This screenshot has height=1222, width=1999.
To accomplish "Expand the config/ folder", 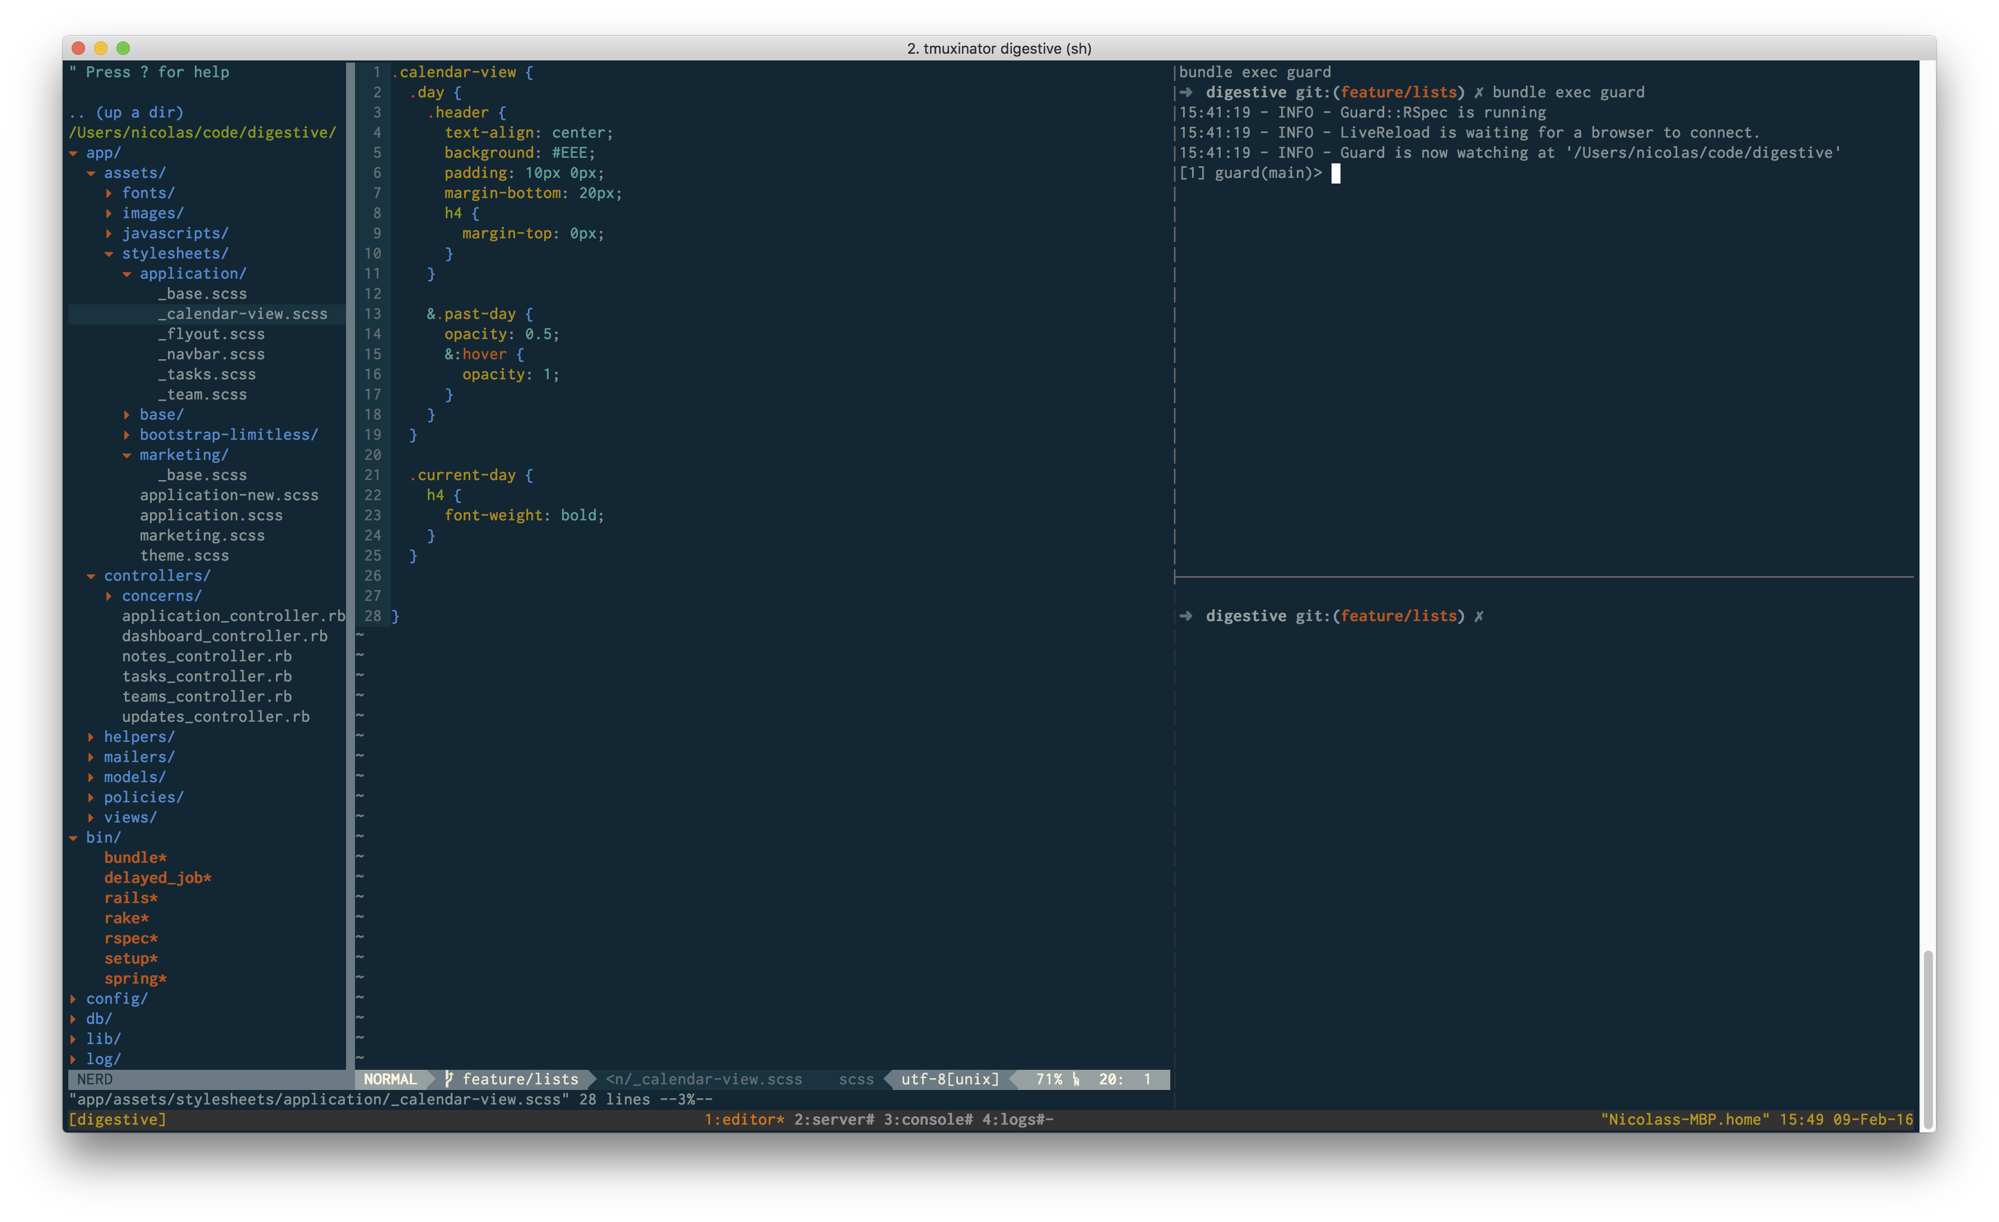I will pos(74,999).
